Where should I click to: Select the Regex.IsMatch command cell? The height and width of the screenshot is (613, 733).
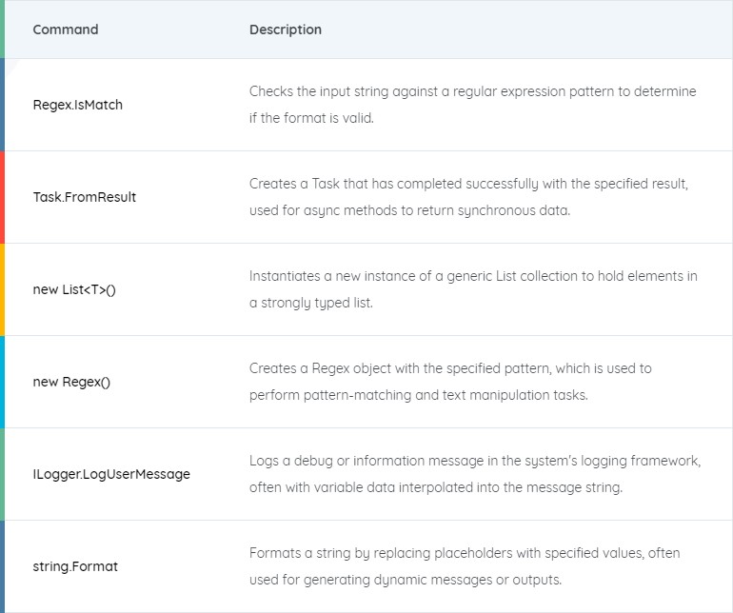point(78,105)
